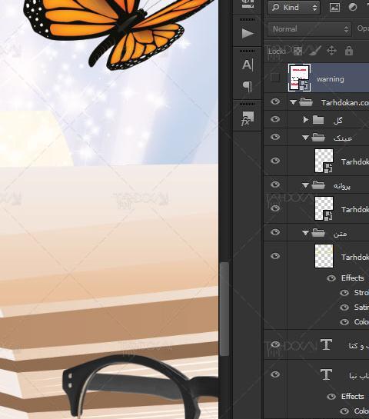Toggle Effects visibility under second text layer
The width and height of the screenshot is (369, 419).
331,397
